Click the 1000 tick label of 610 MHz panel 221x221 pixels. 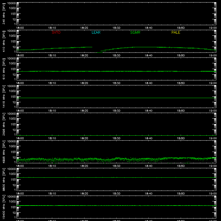(12, 64)
